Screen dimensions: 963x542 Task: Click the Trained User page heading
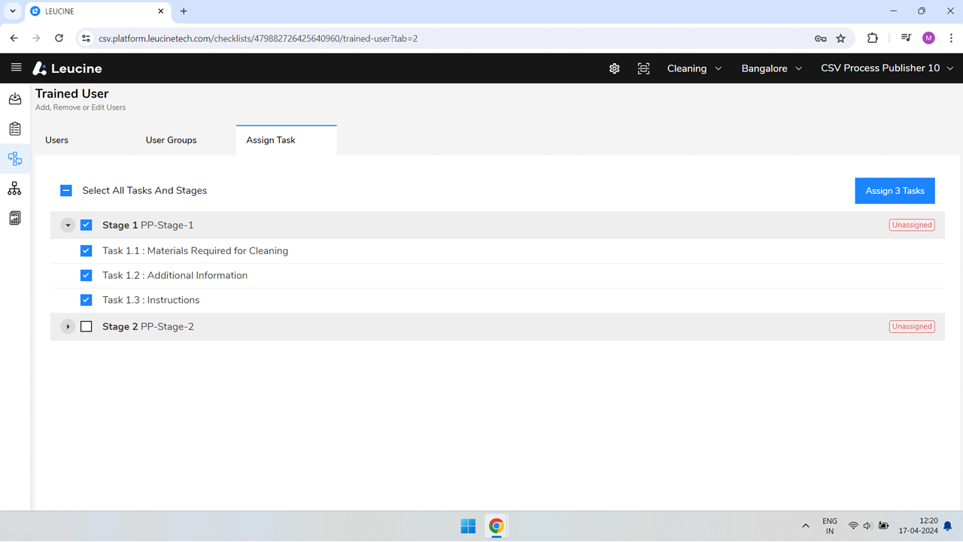[x=72, y=94]
